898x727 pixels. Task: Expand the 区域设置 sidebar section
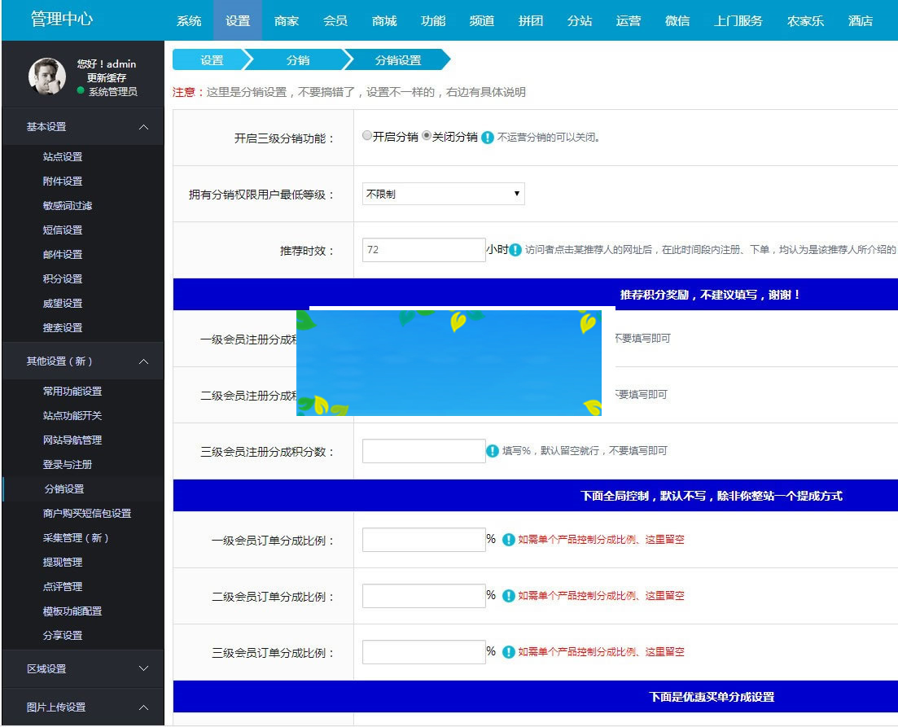[84, 668]
